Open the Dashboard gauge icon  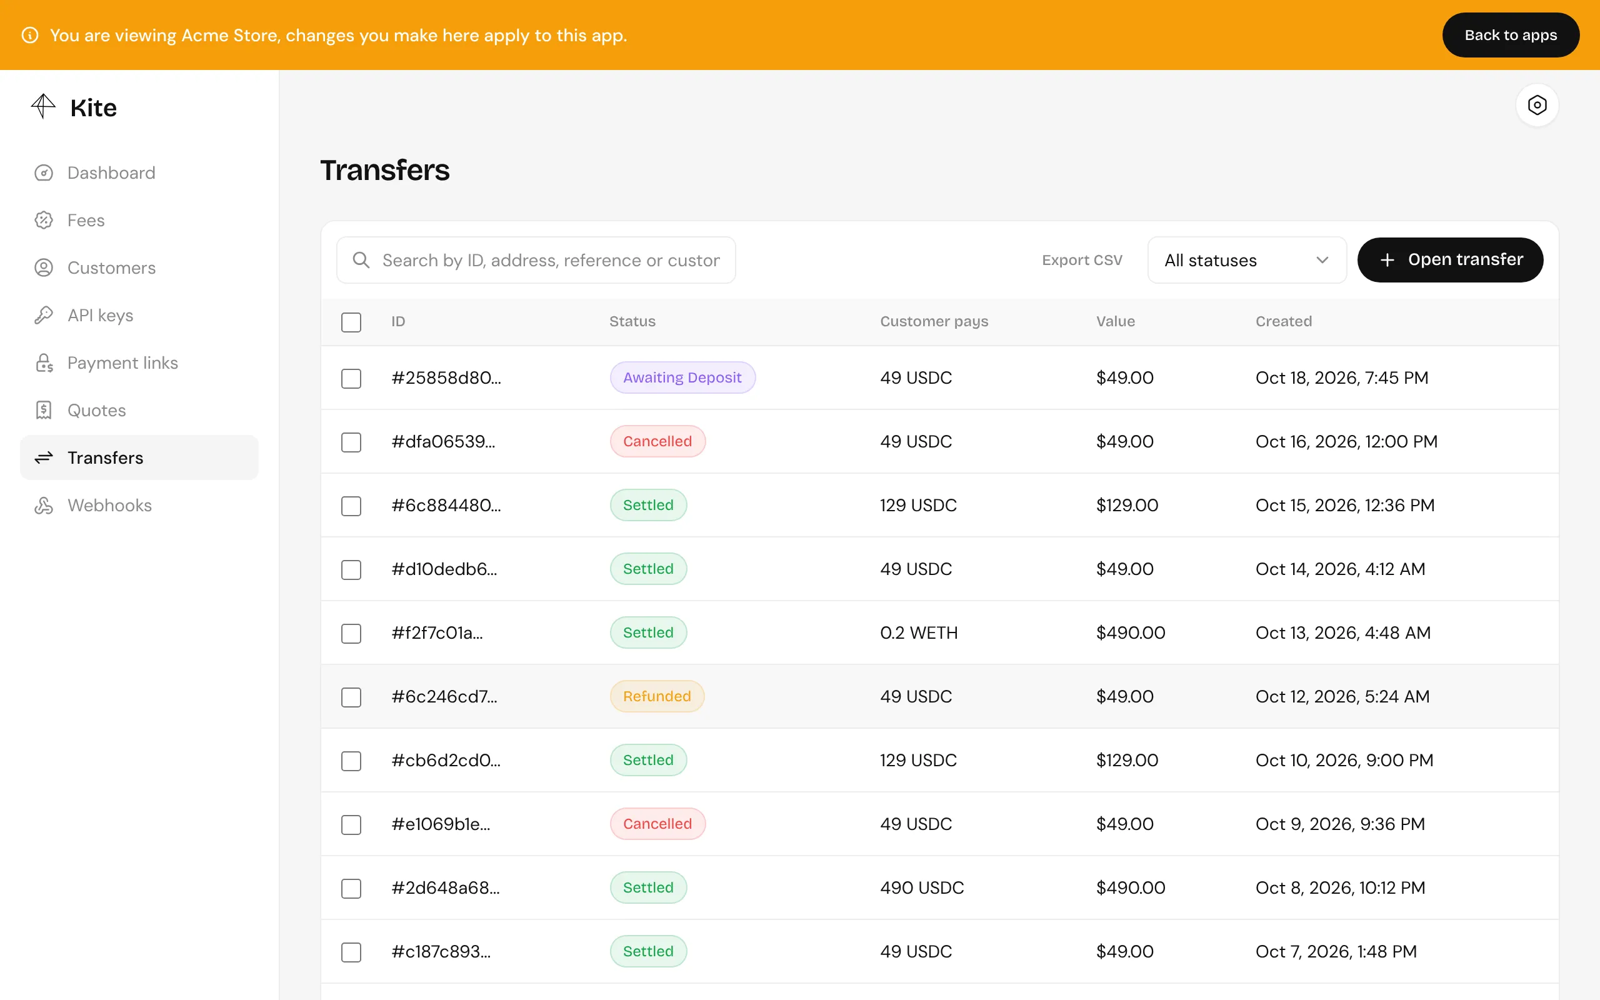[44, 173]
